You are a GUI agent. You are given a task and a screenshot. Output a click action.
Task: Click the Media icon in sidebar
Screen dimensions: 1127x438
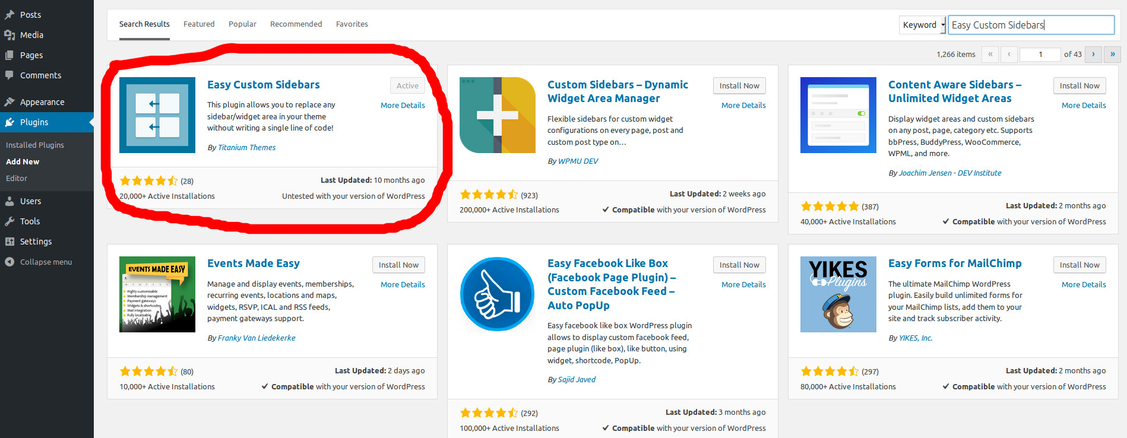coord(10,35)
